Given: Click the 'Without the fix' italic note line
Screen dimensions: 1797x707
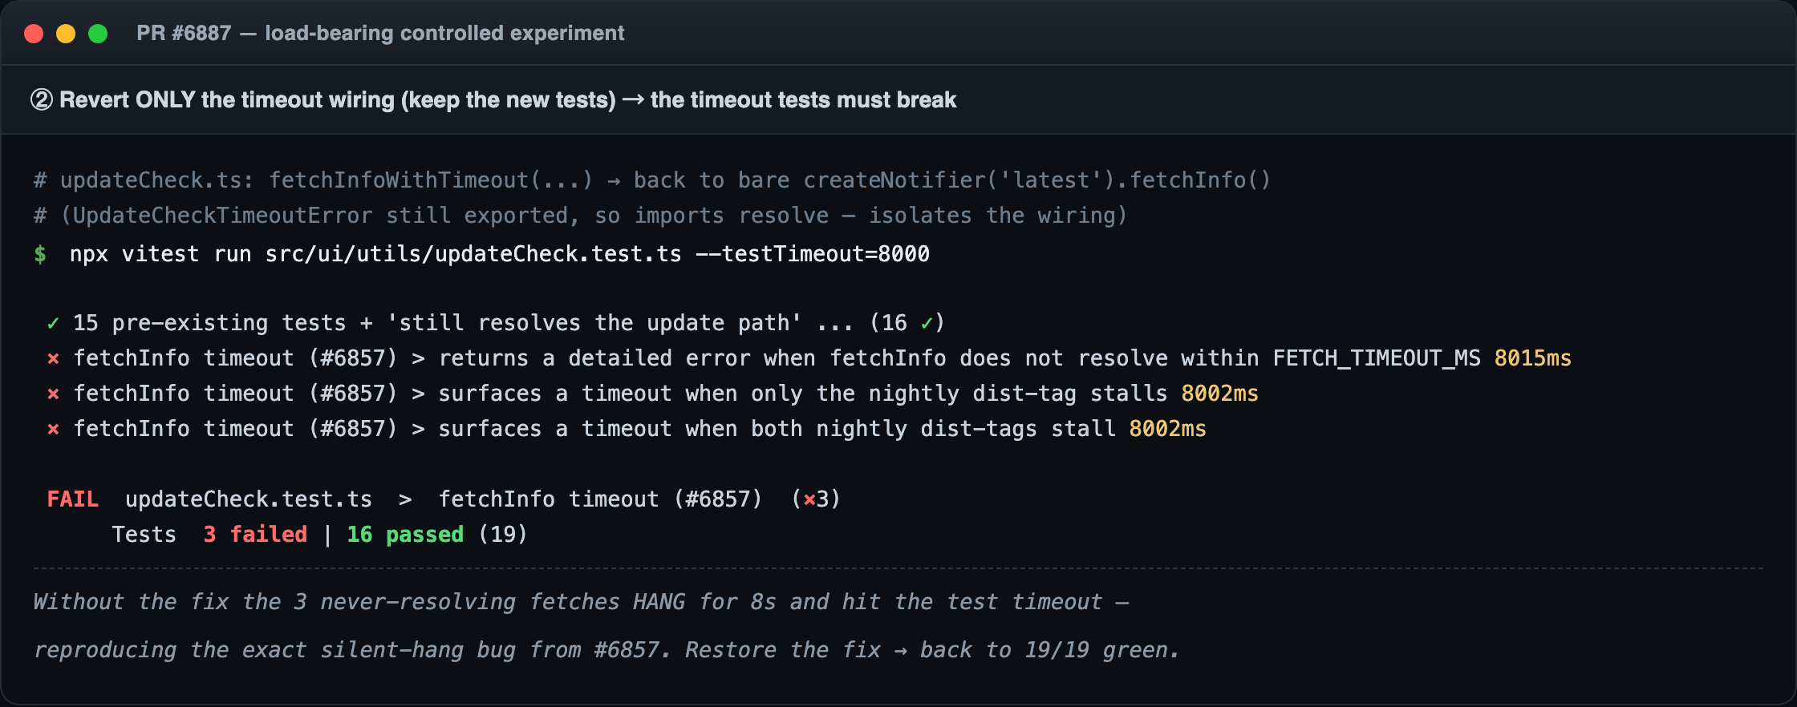Looking at the screenshot, I should click(x=581, y=602).
